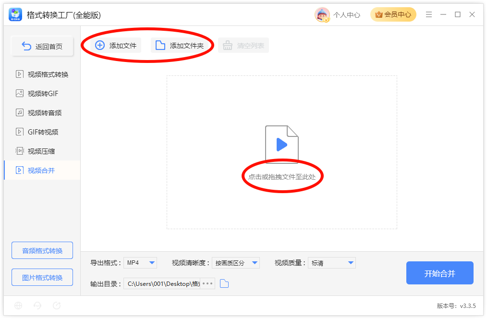
Task: Click 点击或拖拽文件至此处 text
Action: point(282,177)
